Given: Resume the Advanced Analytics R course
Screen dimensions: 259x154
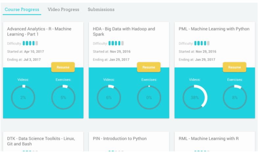Looking at the screenshot, I should point(63,67).
